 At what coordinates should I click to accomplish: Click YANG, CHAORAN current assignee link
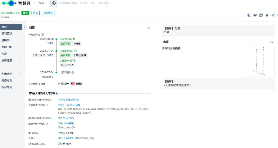coord(69,105)
